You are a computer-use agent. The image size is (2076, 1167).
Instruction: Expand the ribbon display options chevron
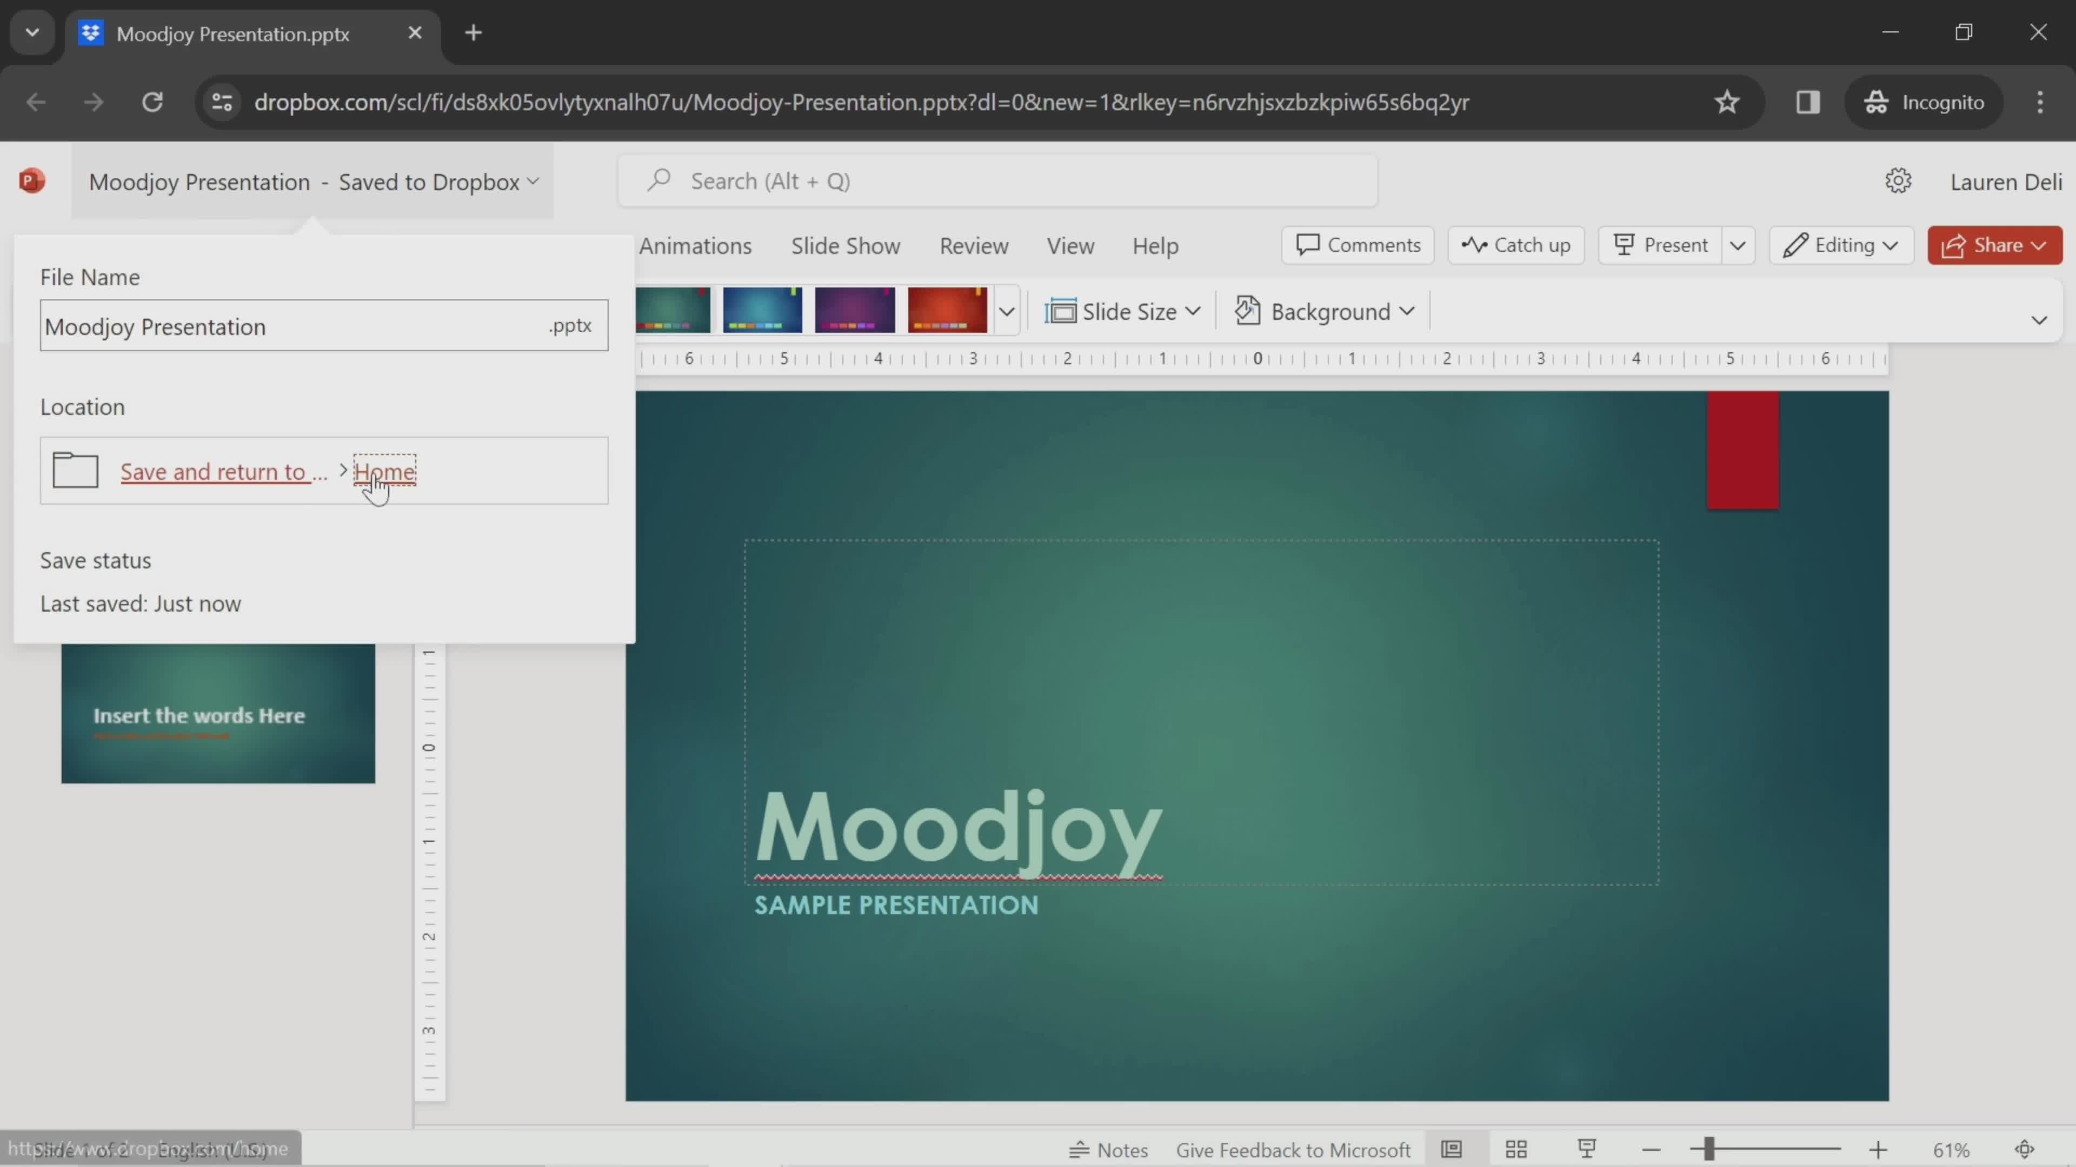(2039, 320)
